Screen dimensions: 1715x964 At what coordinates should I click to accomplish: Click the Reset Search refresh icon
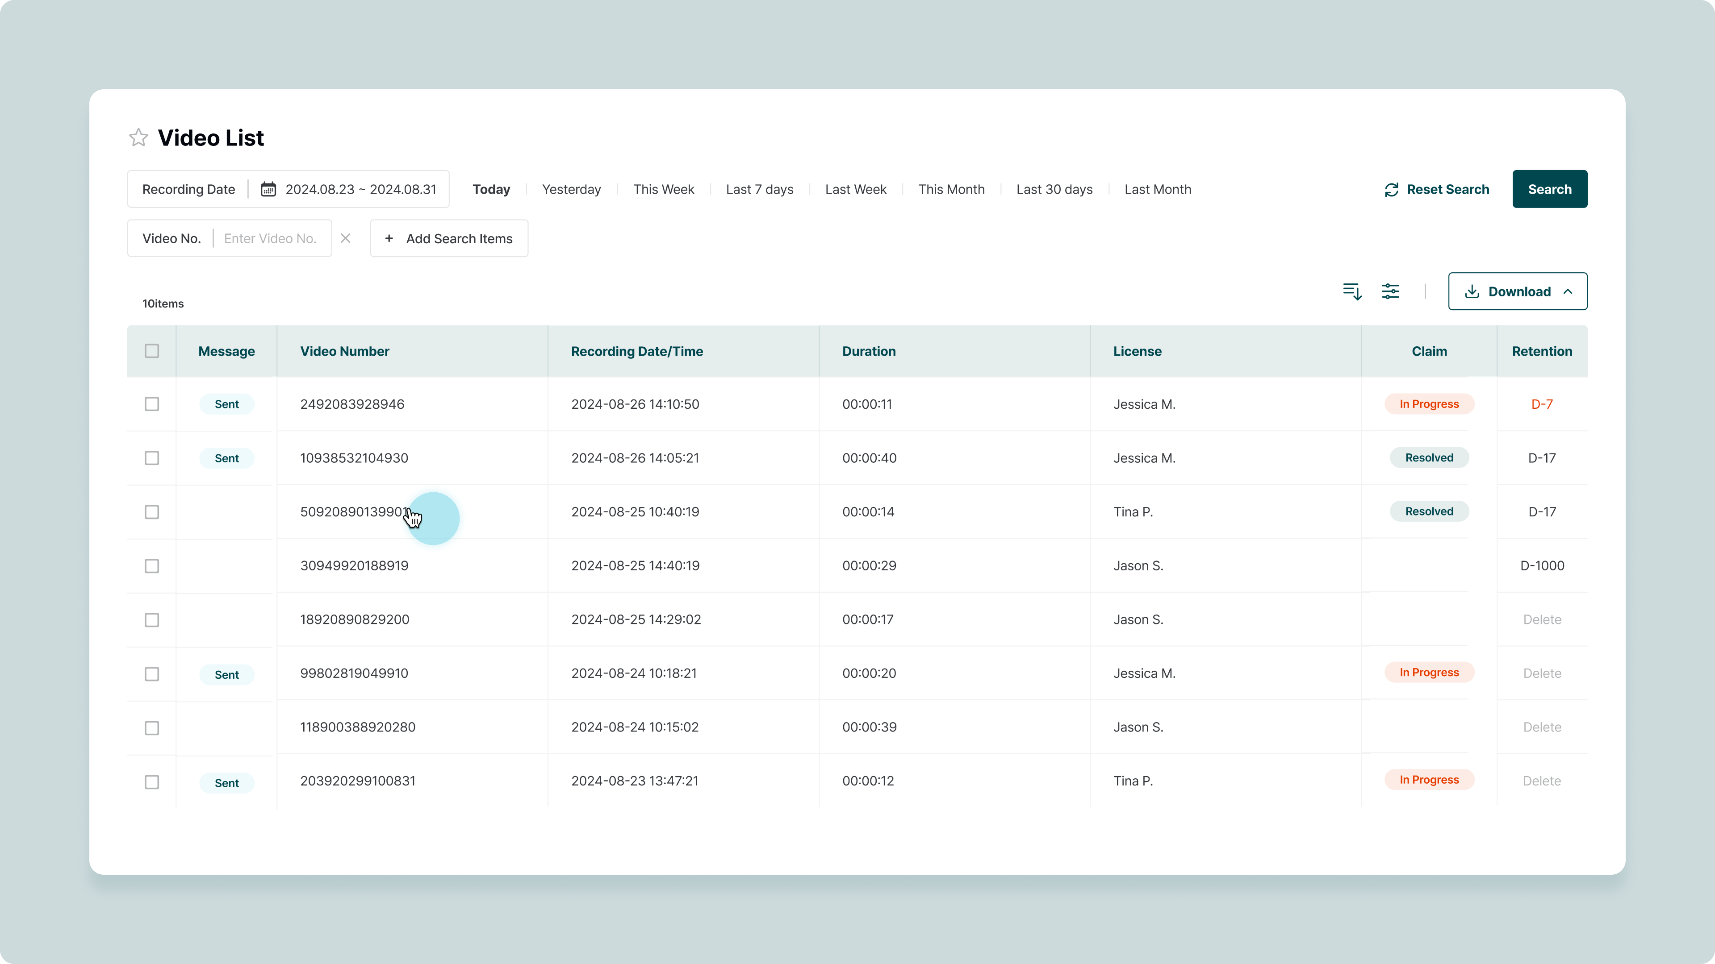(x=1392, y=190)
